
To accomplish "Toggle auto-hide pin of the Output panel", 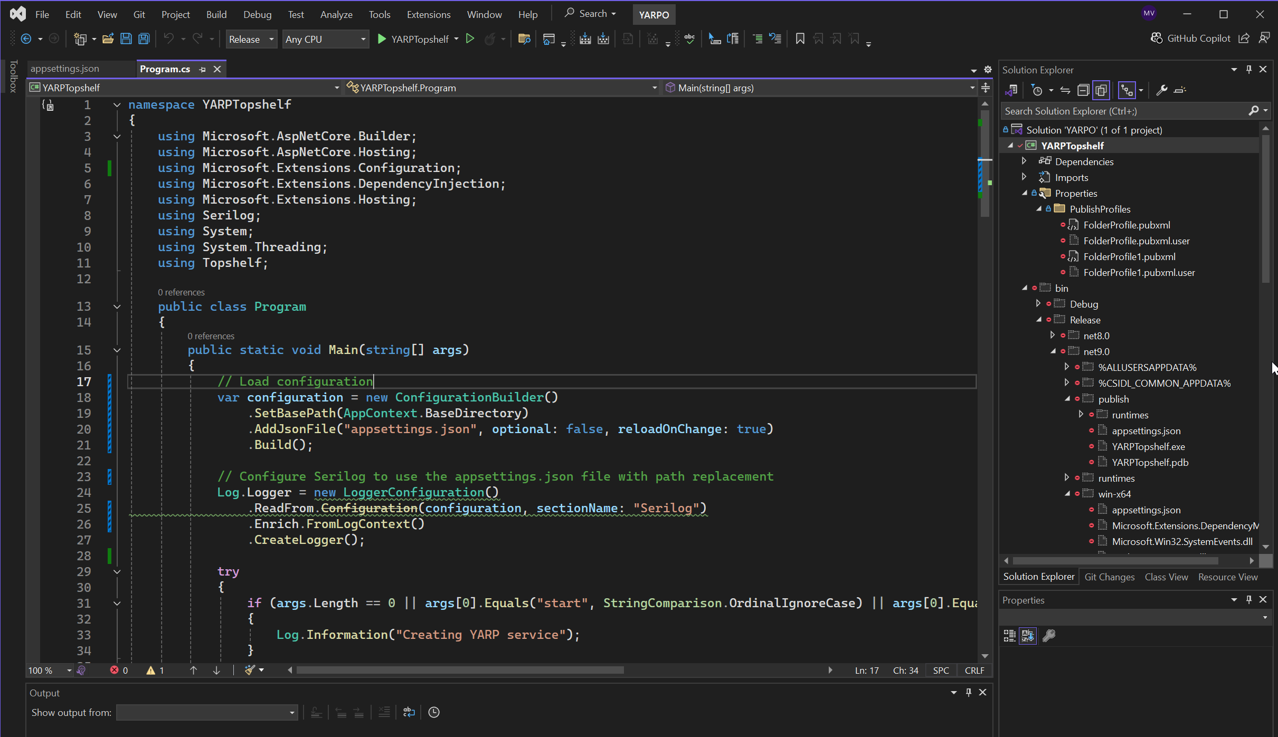I will 969,692.
